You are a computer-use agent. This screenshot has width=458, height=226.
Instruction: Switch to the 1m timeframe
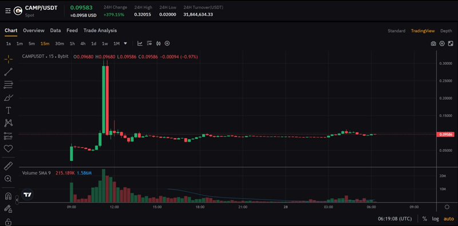19,44
